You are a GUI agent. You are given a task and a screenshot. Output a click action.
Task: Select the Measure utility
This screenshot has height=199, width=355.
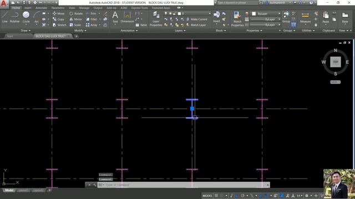(x=305, y=17)
